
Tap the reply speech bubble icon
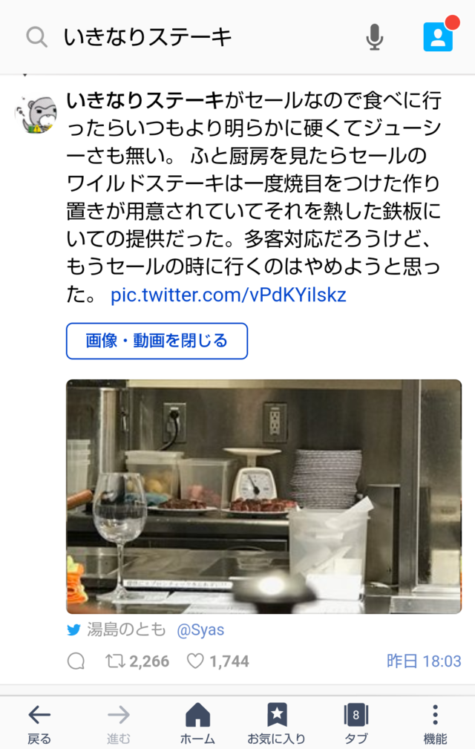point(76,661)
